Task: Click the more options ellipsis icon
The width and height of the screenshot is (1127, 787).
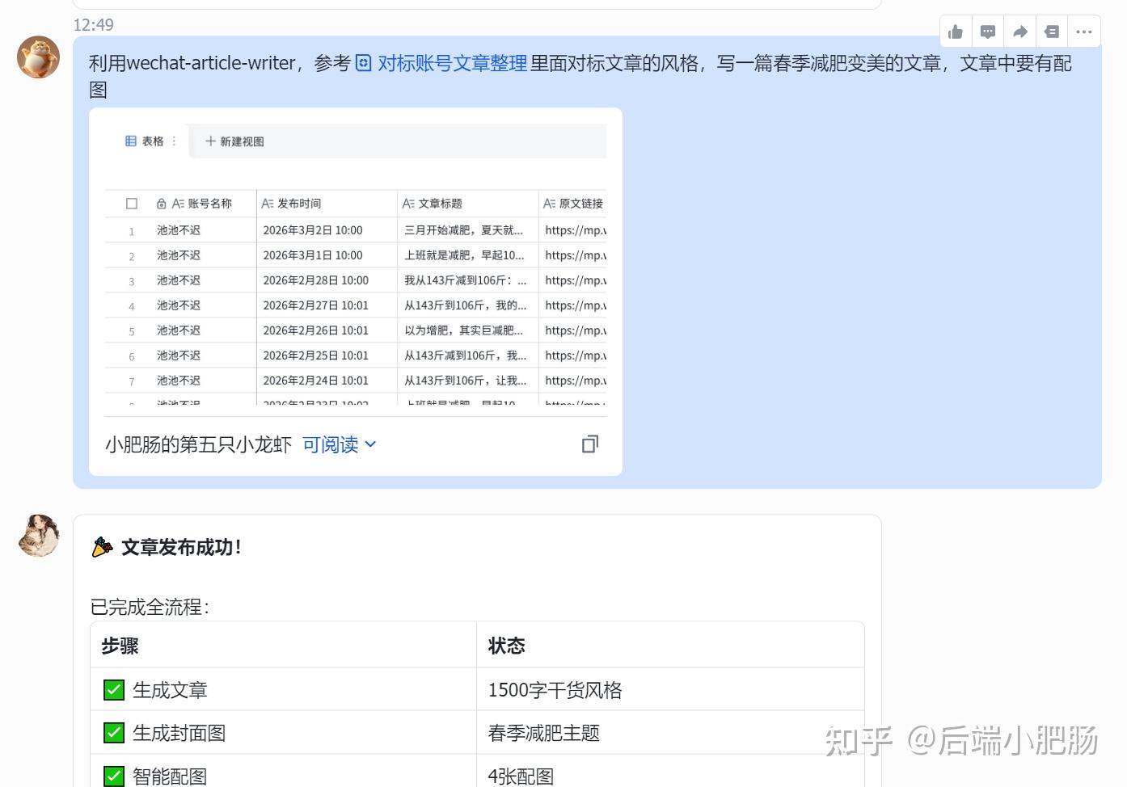Action: 1084,32
